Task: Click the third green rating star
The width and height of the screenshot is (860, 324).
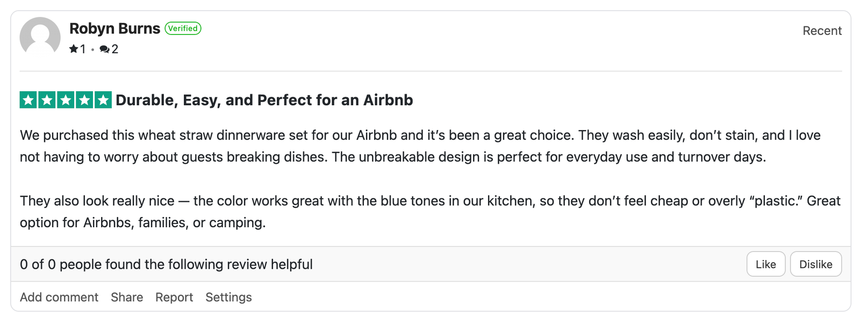Action: click(66, 100)
